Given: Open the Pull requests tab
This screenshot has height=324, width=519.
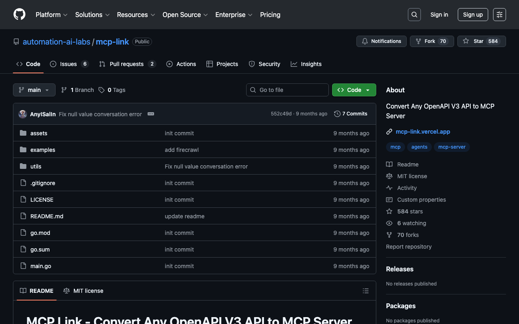Looking at the screenshot, I should tap(127, 64).
